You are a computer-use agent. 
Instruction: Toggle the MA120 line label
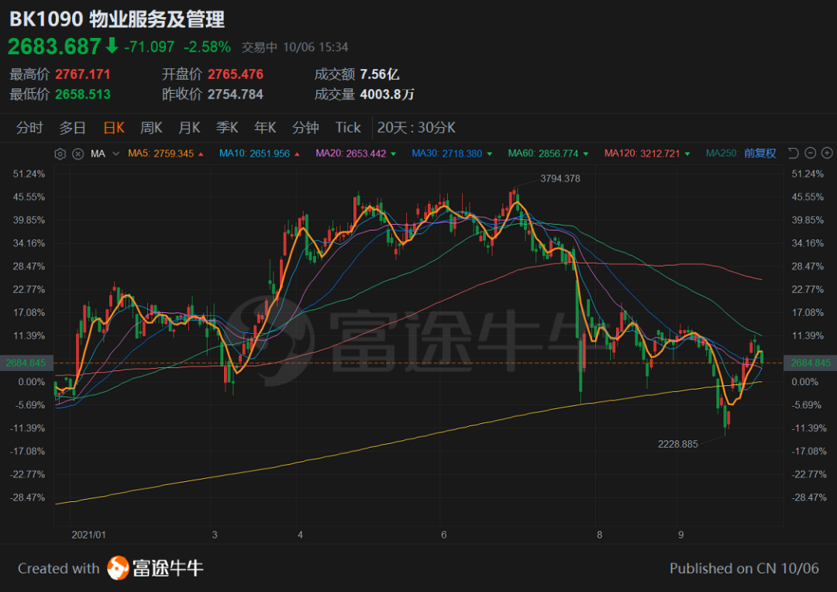click(x=642, y=153)
